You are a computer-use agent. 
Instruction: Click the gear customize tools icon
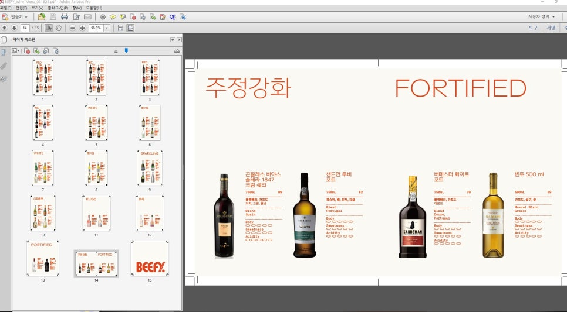103,17
